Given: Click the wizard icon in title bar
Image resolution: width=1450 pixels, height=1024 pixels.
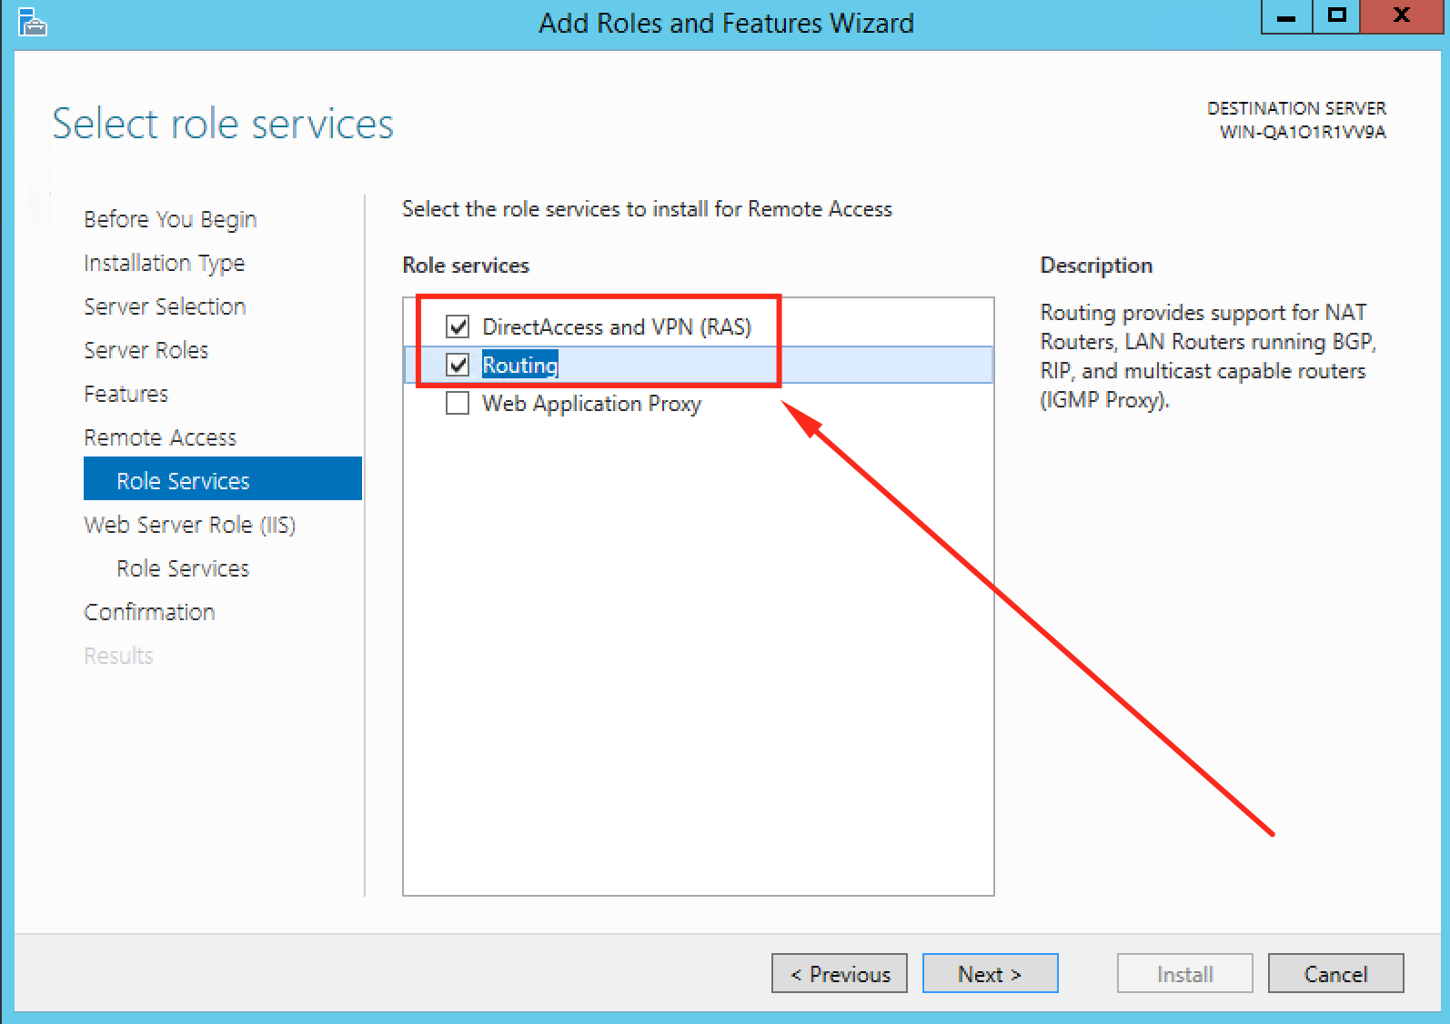Looking at the screenshot, I should [x=32, y=22].
